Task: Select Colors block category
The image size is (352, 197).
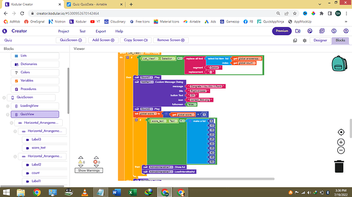Action: [x=35, y=72]
